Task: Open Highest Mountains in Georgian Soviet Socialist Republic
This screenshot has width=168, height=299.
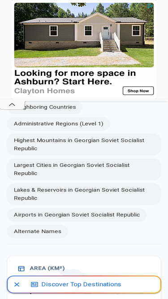Action: coord(84,144)
